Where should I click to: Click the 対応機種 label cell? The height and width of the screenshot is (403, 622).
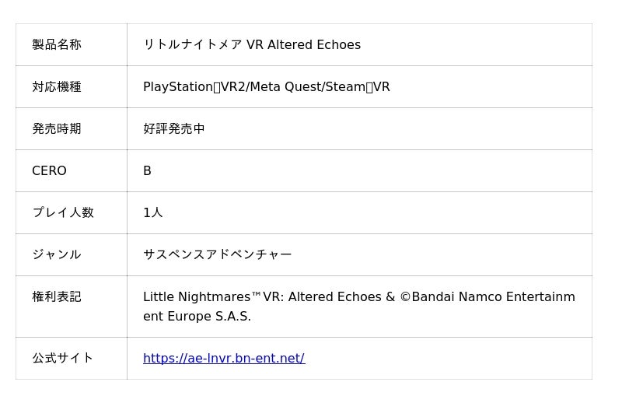click(x=57, y=86)
